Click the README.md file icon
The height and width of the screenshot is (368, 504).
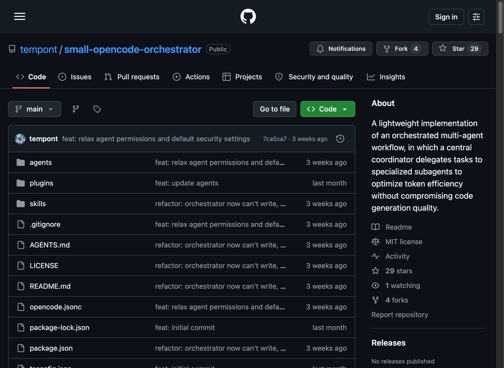(21, 286)
